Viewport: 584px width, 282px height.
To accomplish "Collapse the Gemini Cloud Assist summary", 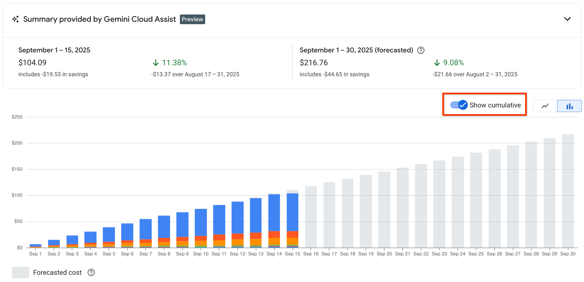I will click(x=567, y=19).
